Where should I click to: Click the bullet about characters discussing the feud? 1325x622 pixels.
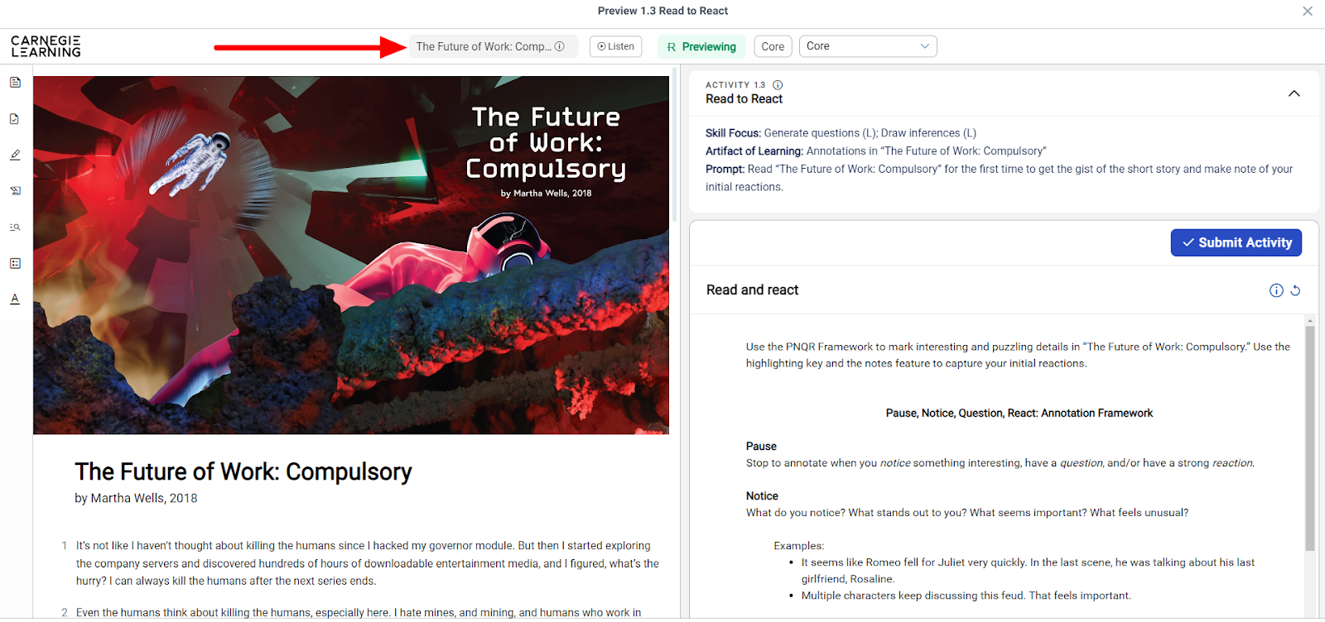point(966,596)
